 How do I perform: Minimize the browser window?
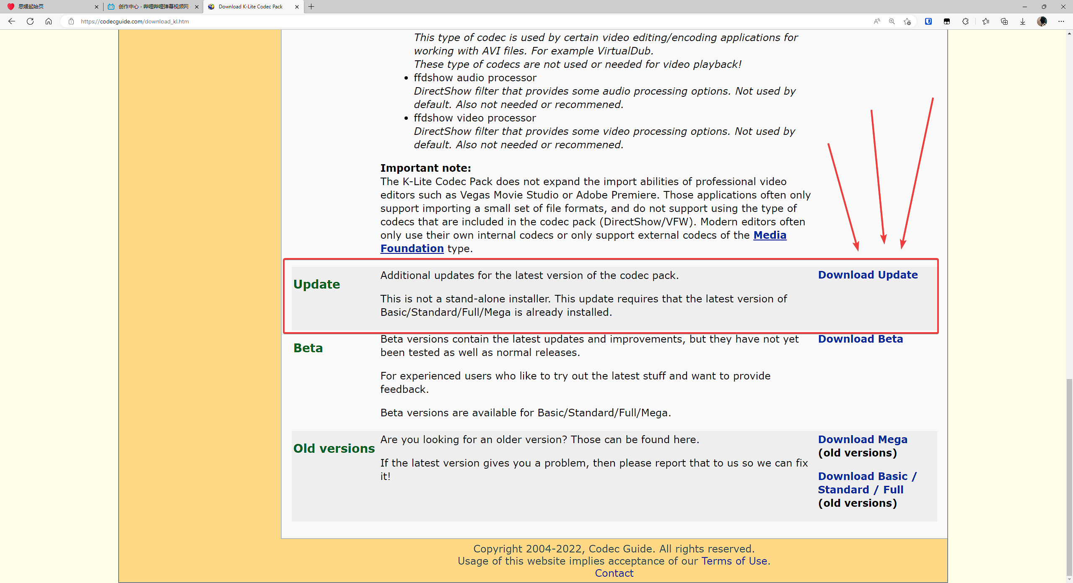(x=1024, y=7)
